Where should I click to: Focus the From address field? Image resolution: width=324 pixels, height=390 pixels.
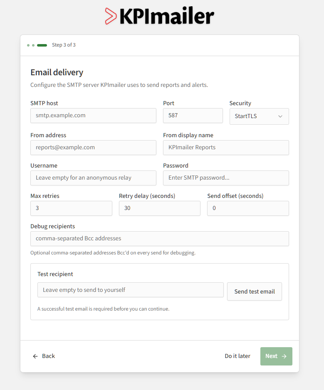pos(93,148)
